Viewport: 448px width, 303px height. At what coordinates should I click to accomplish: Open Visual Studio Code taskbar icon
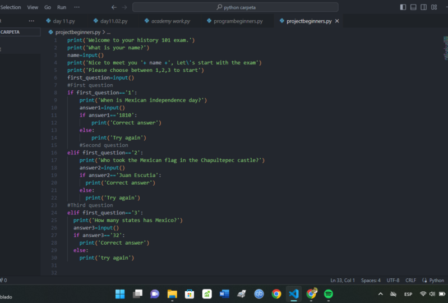pyautogui.click(x=294, y=294)
